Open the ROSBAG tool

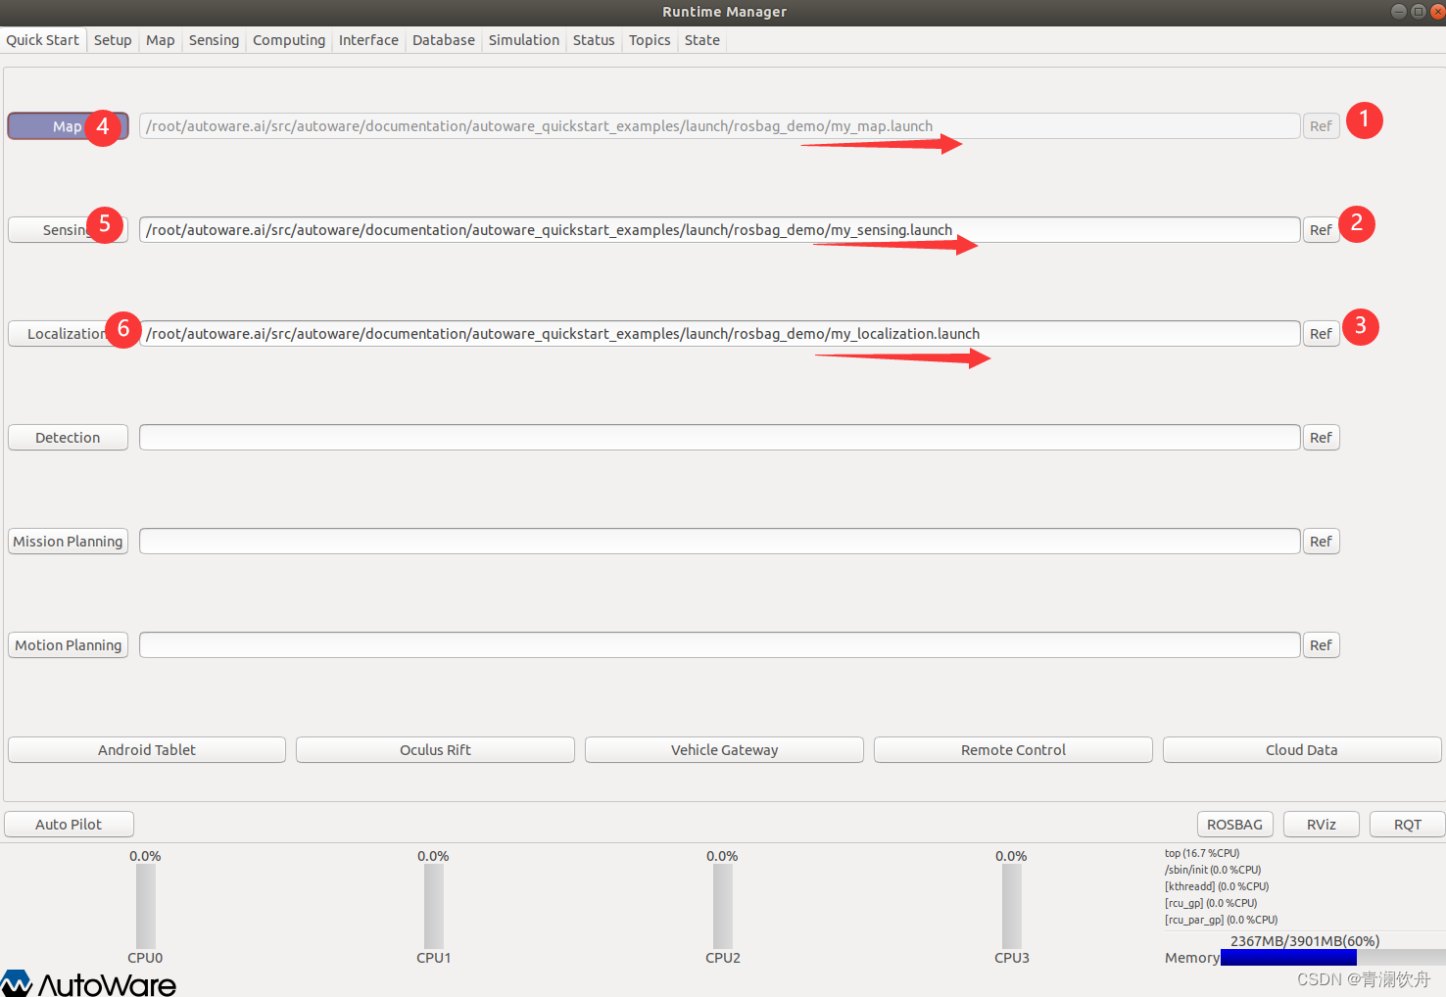point(1234,825)
